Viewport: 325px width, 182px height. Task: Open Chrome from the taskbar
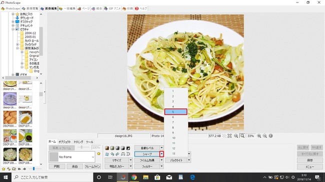point(134,177)
